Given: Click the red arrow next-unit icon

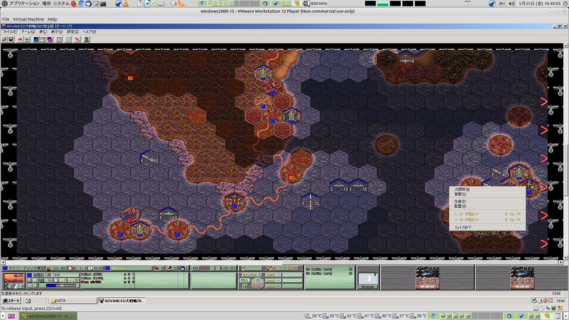Looking at the screenshot, I should click(x=20, y=39).
